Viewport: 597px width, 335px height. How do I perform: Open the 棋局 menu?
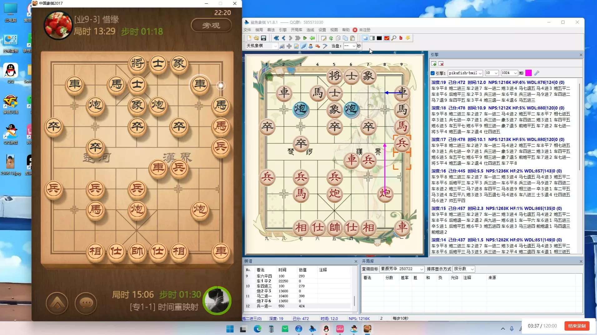pos(259,30)
